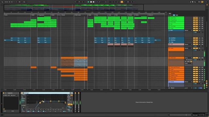Click the EQ Eight Freq knob

(x=23, y=97)
